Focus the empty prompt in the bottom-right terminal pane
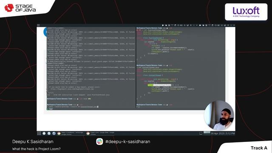 coord(138,107)
